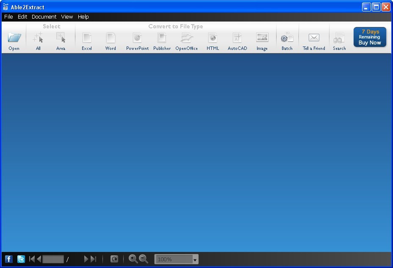393x268 pixels.
Task: Start a Batch conversion
Action: pyautogui.click(x=287, y=40)
